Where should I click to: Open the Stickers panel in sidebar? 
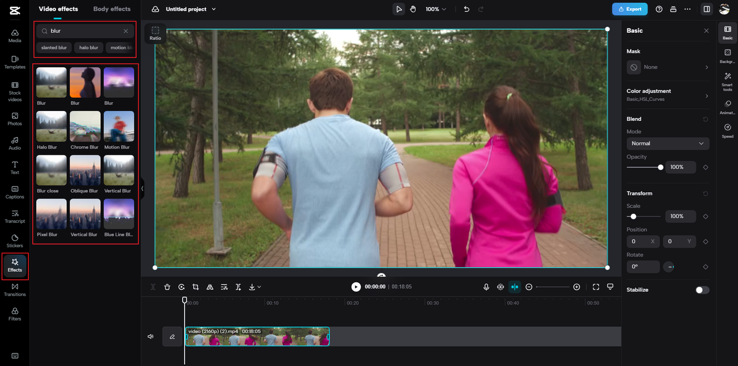15,241
